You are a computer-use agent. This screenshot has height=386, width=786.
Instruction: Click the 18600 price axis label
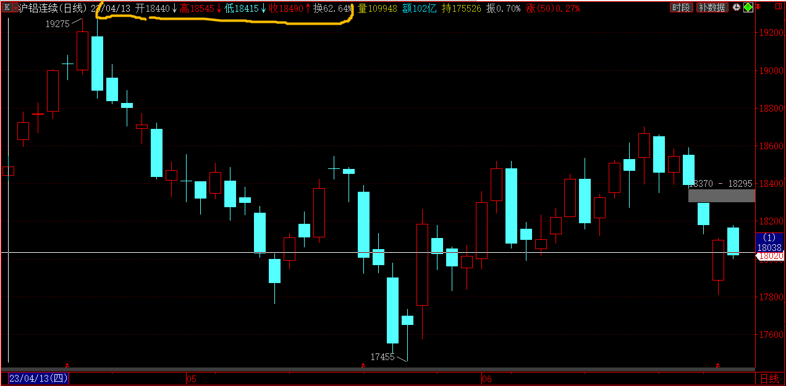click(771, 146)
